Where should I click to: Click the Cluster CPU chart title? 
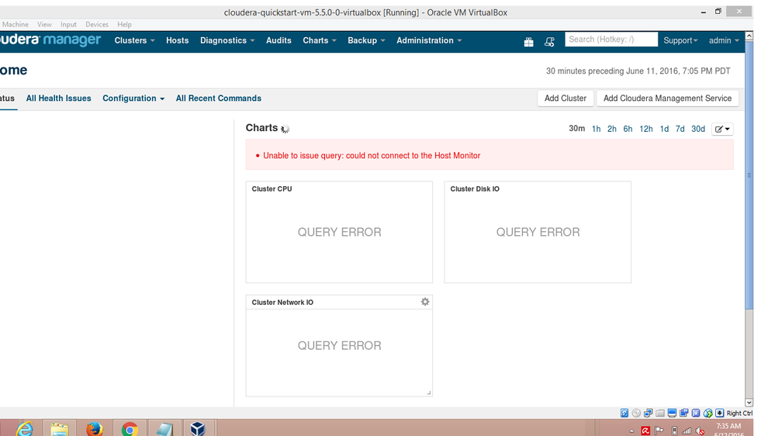[x=272, y=189]
